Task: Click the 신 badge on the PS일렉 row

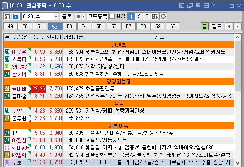Action: click(x=7, y=155)
